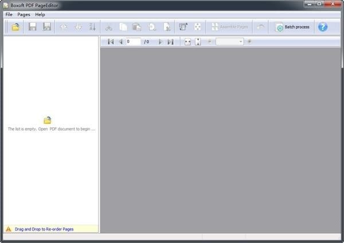Click the Save toolbar icon

(x=33, y=27)
